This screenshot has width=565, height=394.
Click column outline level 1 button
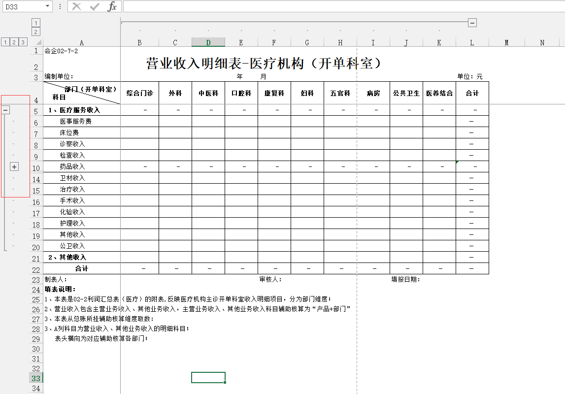click(x=36, y=23)
